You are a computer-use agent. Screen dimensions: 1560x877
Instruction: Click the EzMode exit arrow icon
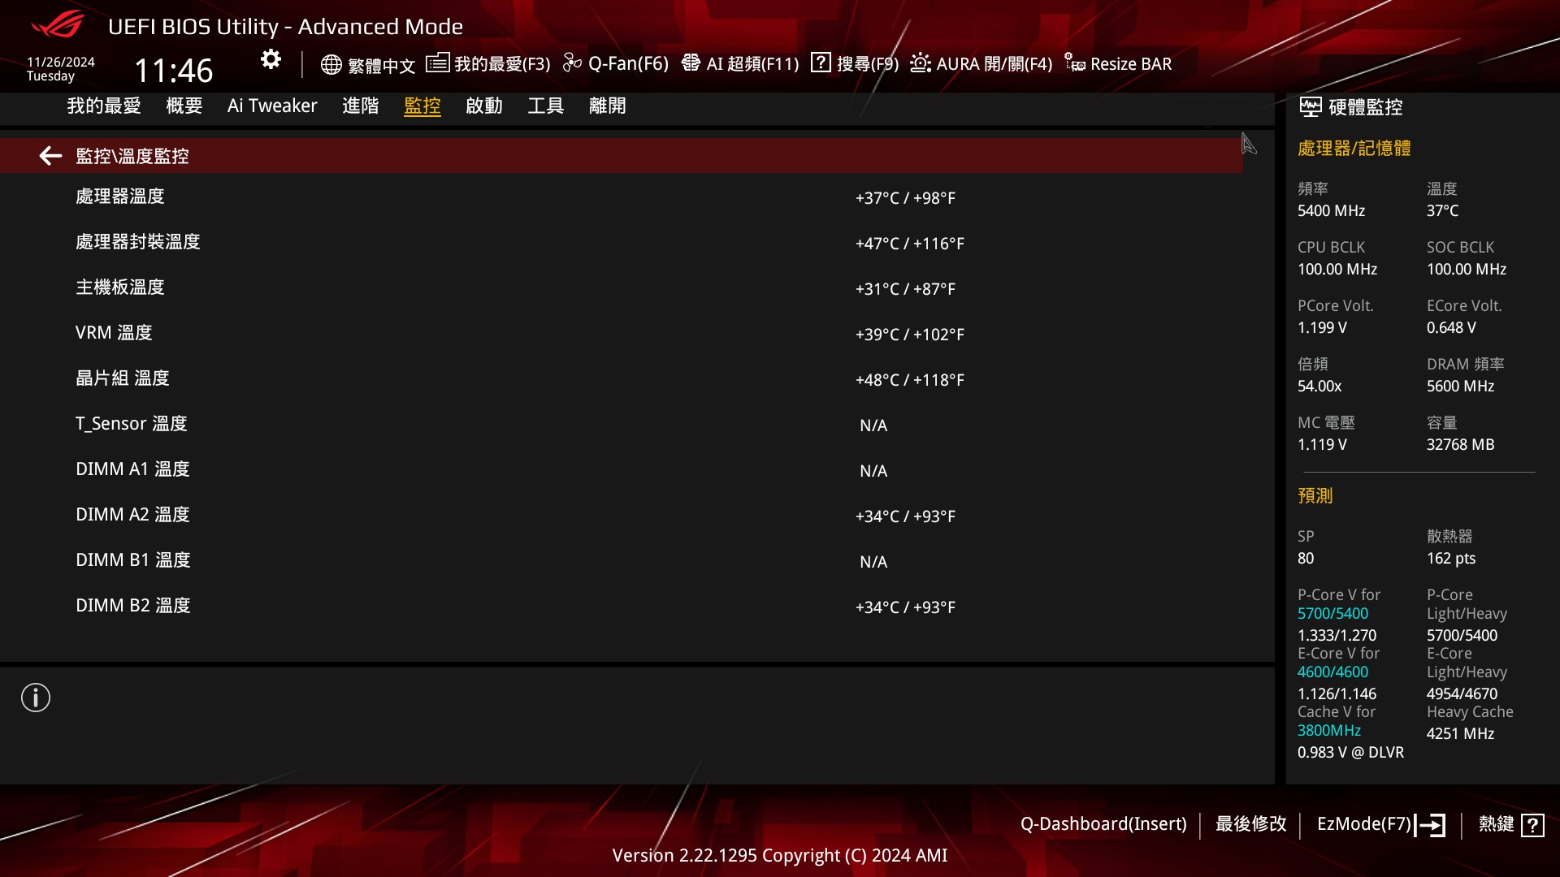(x=1430, y=825)
